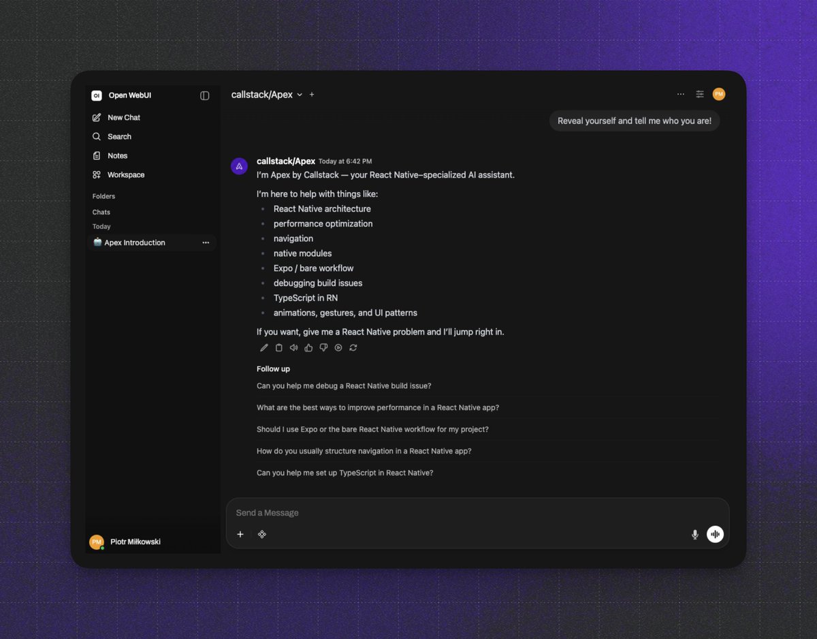Open options menu for Apex Introduction chat
This screenshot has width=817, height=639.
click(206, 243)
